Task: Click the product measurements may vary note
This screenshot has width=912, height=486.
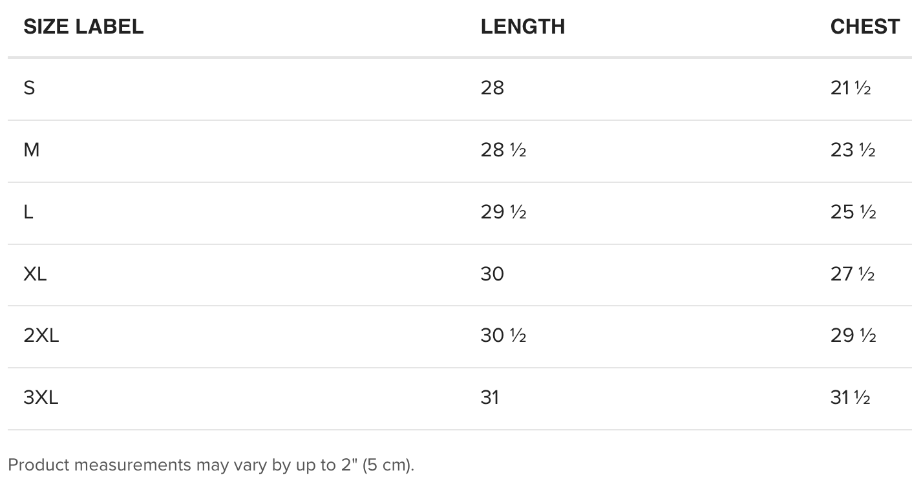Action: coord(211,465)
